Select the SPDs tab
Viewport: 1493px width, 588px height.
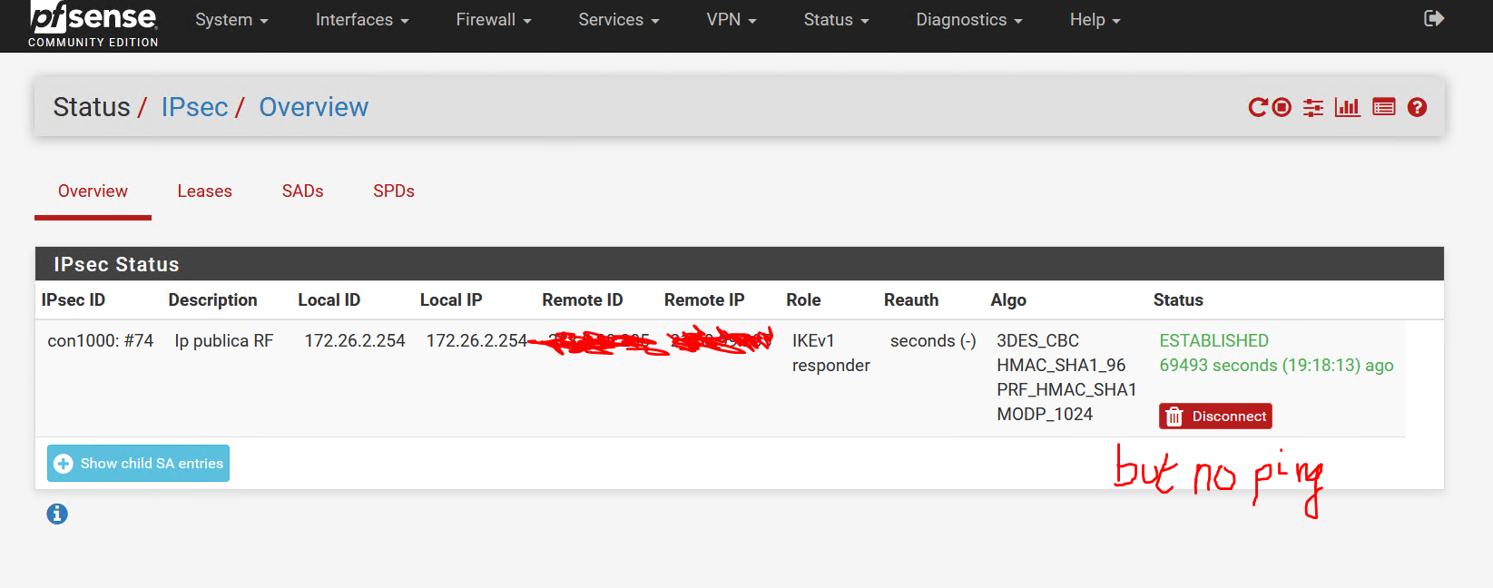(394, 191)
